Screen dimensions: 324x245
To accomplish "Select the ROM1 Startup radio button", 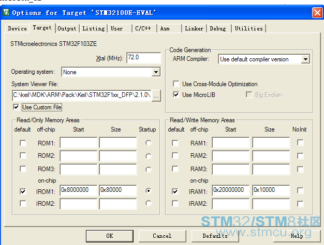I will [x=149, y=143].
